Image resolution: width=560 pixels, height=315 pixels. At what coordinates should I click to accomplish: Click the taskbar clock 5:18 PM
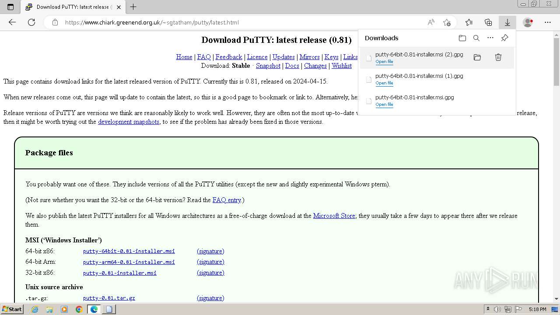pyautogui.click(x=537, y=309)
